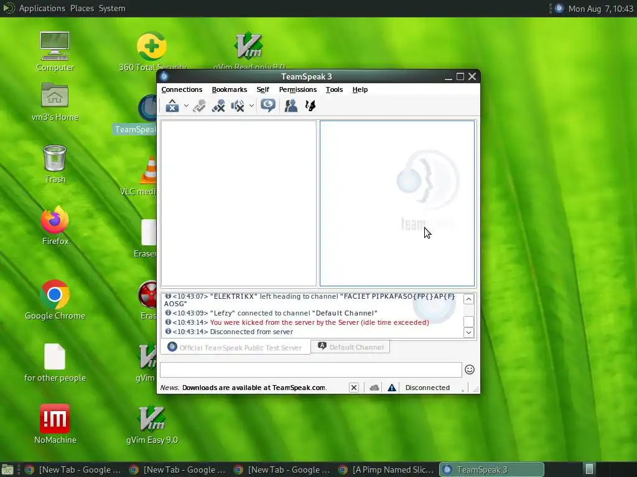Image resolution: width=637 pixels, height=477 pixels.
Task: Toggle the Mute Speakers toolbar icon
Action: pyautogui.click(x=238, y=106)
